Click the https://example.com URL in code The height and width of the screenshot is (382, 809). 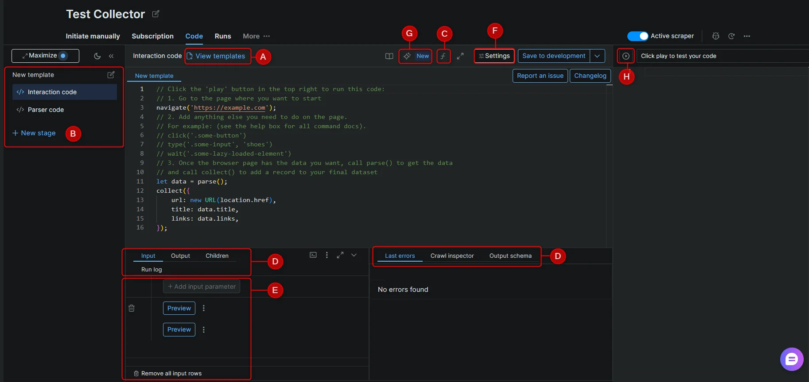(229, 108)
